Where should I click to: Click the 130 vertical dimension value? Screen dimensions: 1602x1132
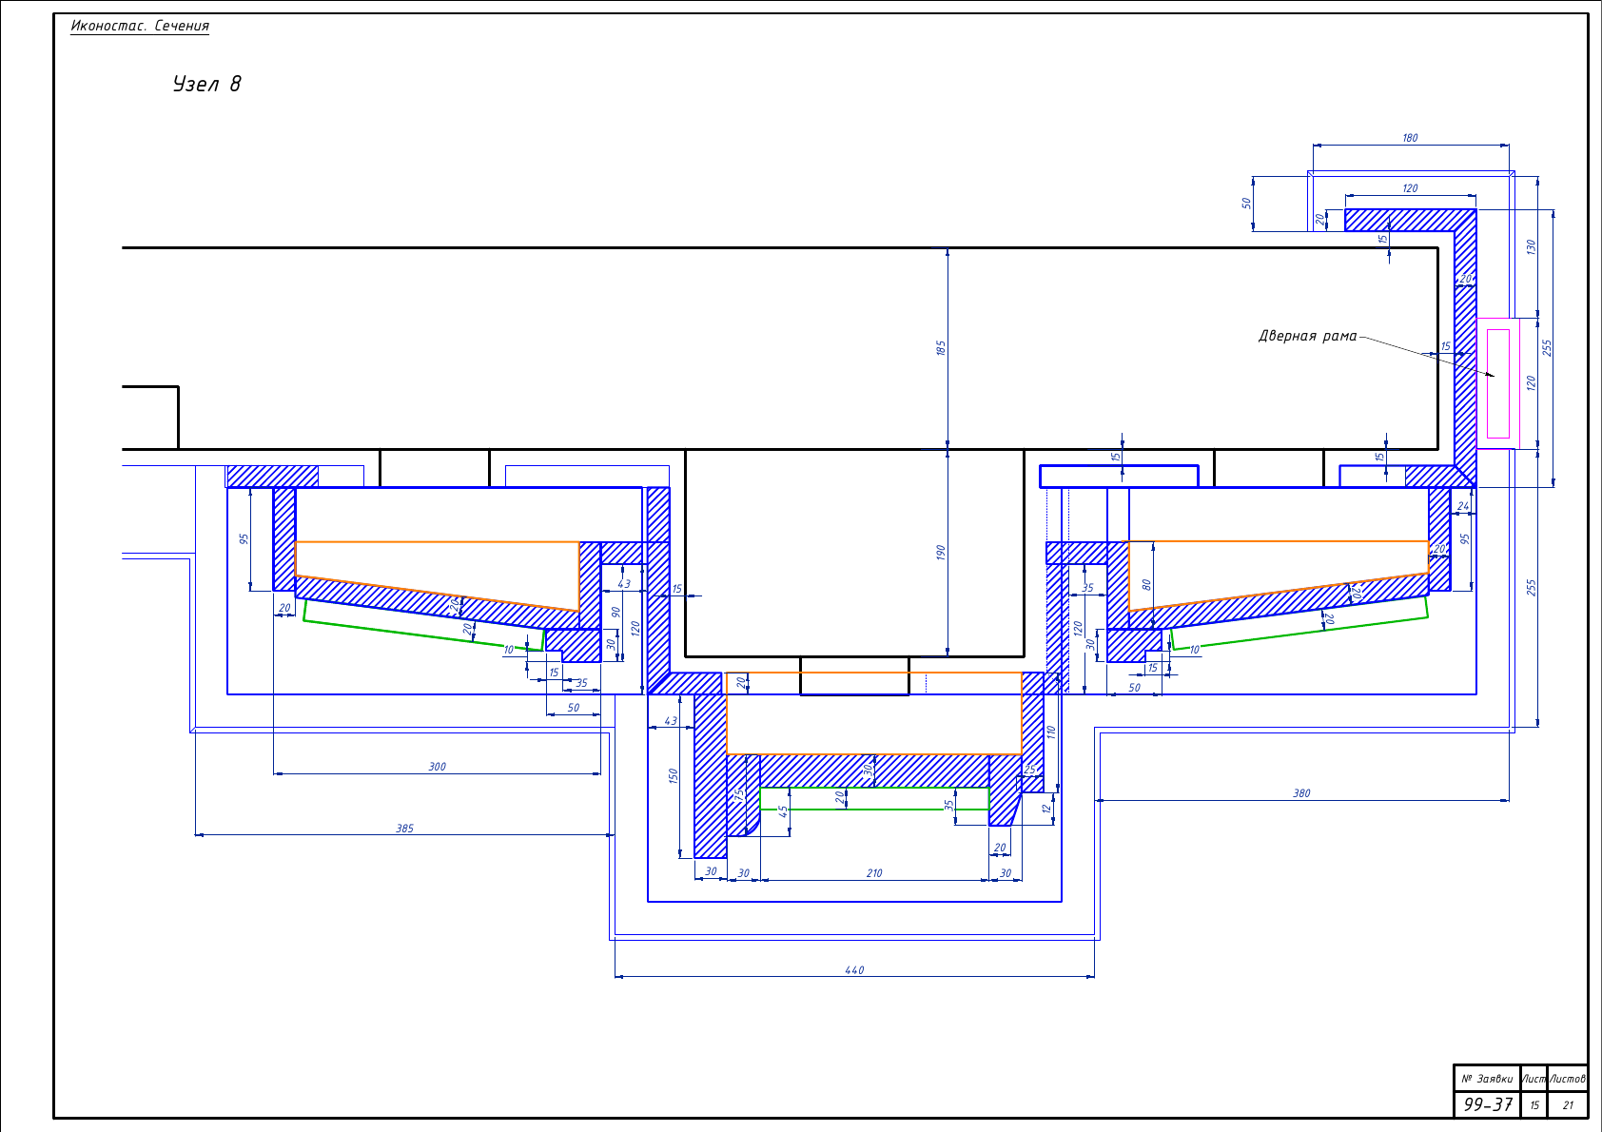pyautogui.click(x=1531, y=246)
